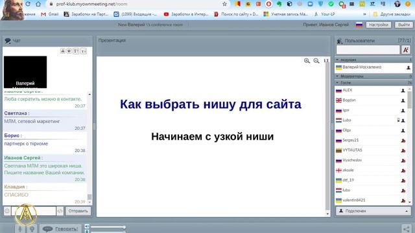Image resolution: width=415 pixels, height=233 pixels.
Task: Click the browser address bar URL
Action: click(x=91, y=4)
